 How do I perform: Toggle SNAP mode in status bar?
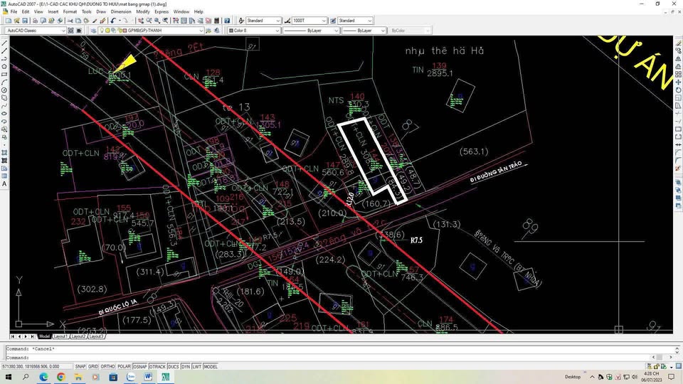coord(82,367)
